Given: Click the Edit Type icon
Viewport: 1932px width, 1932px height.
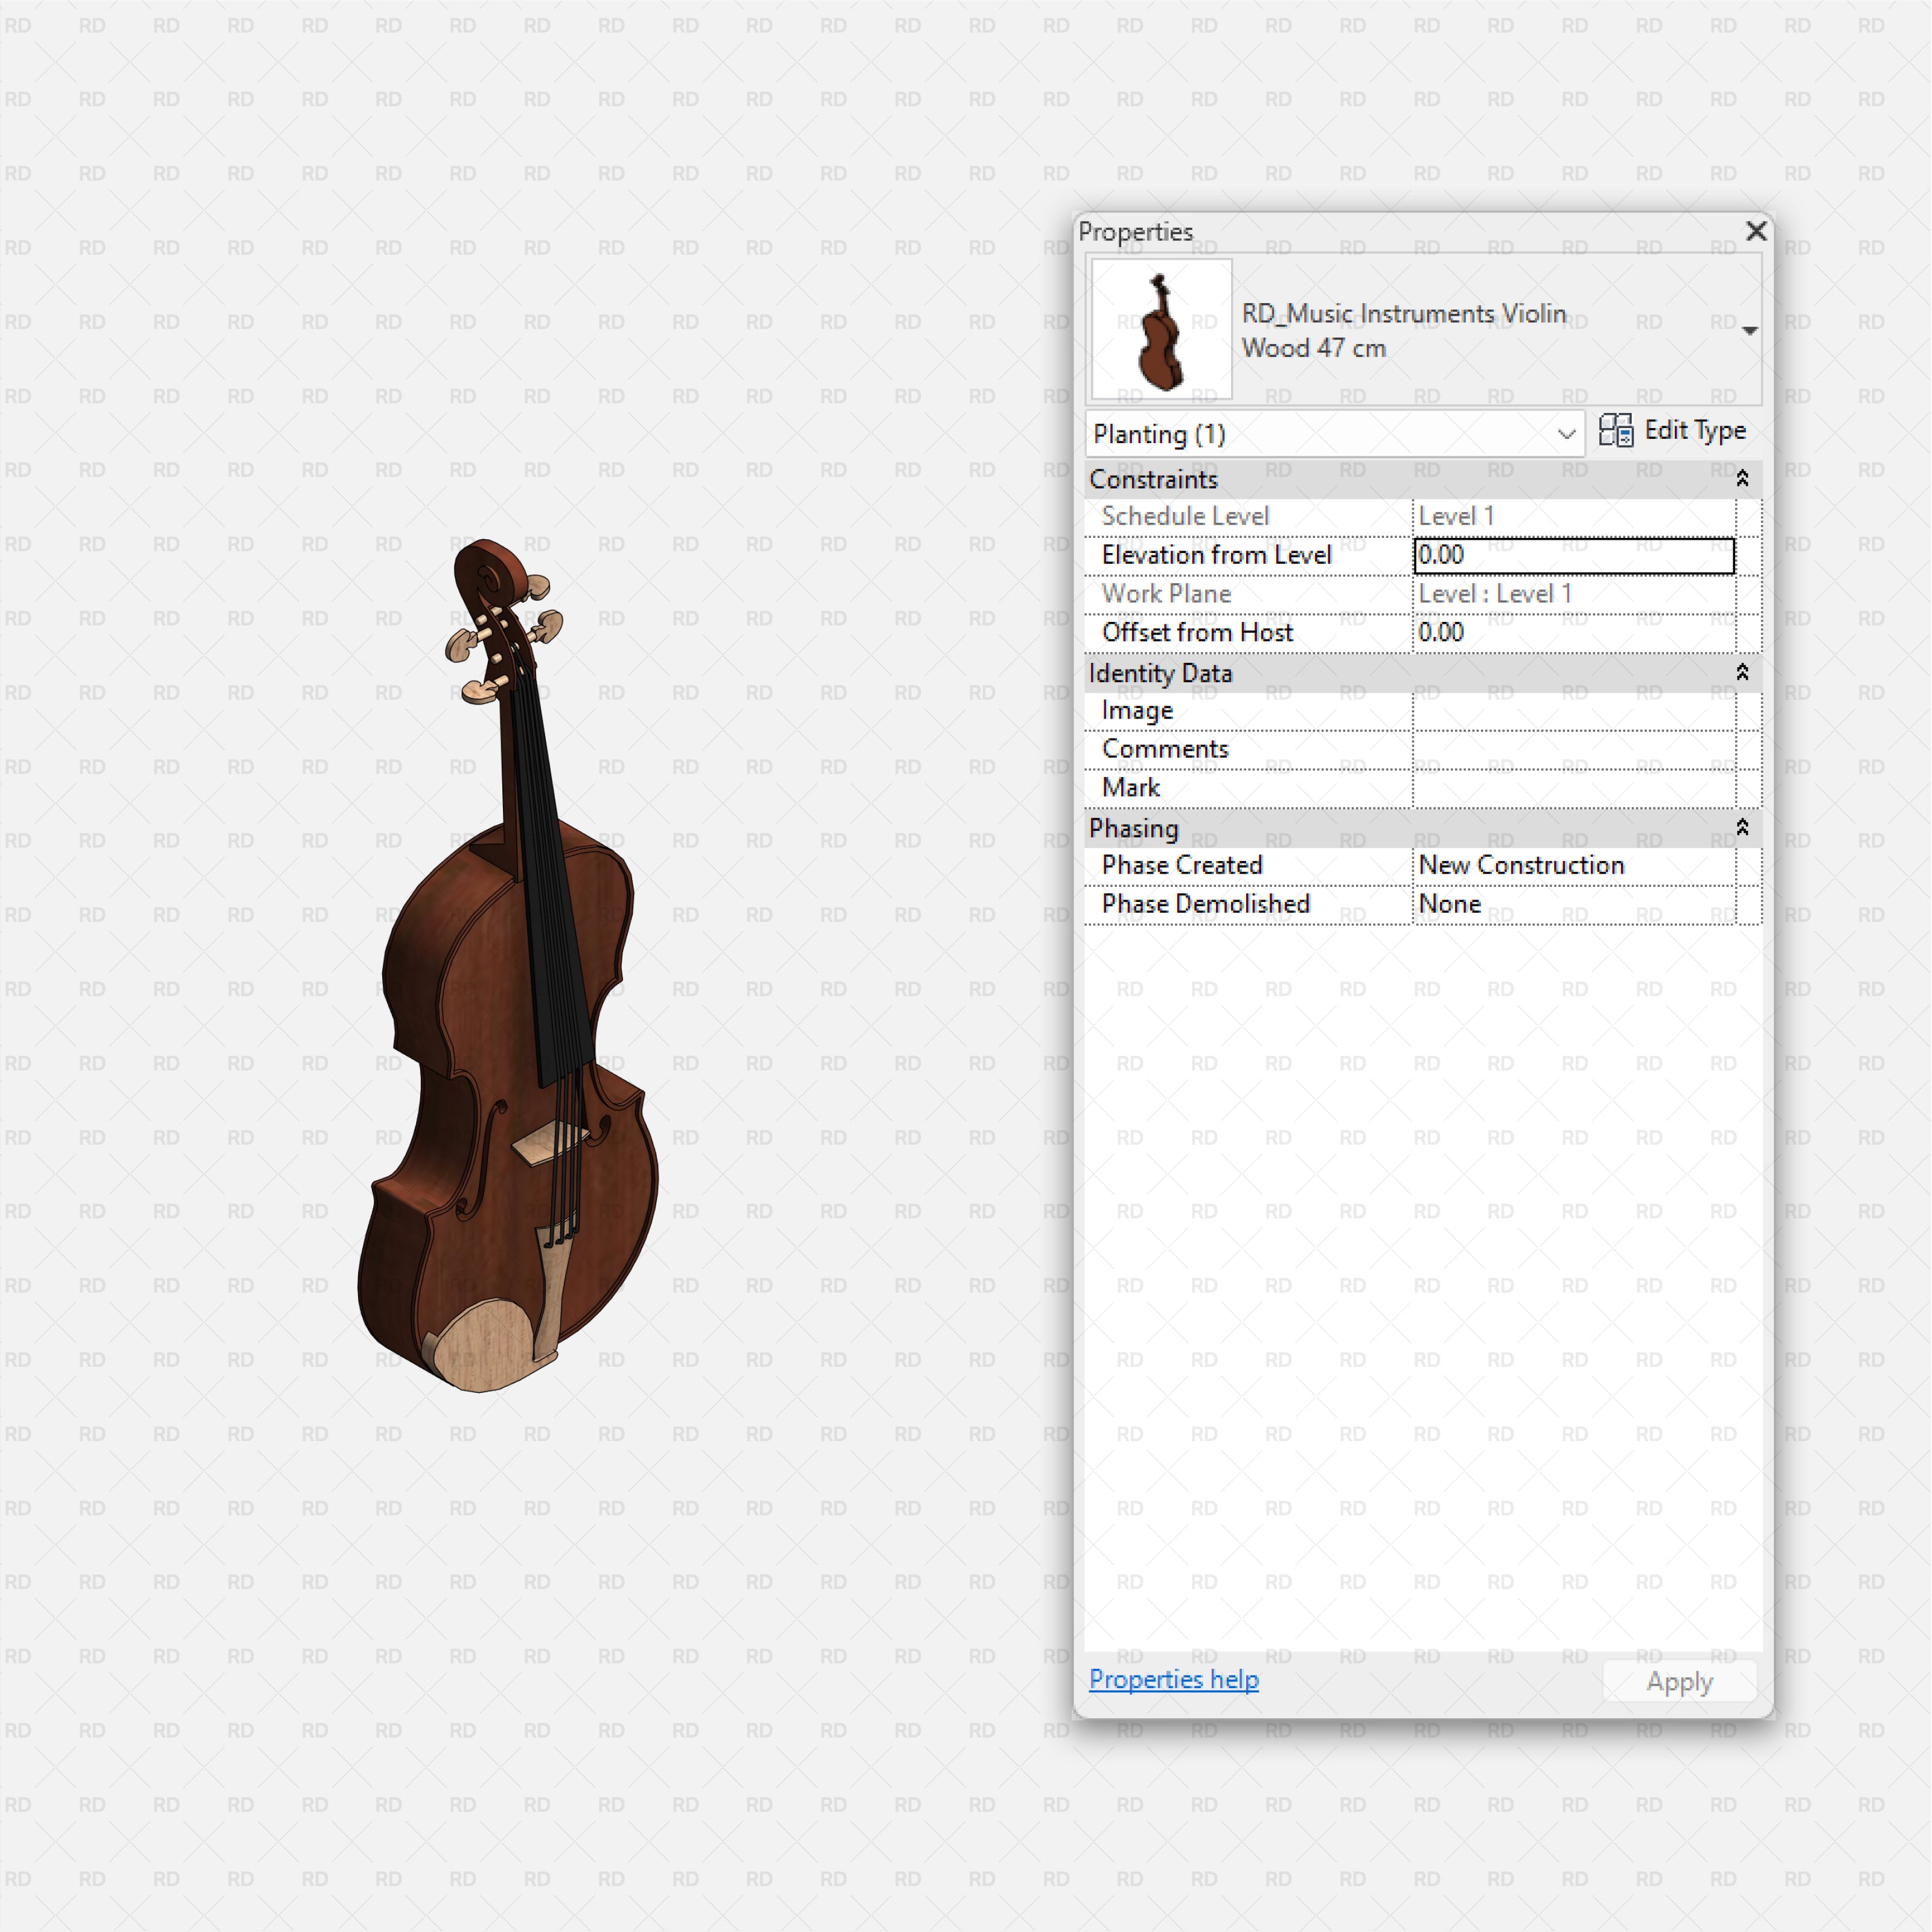Looking at the screenshot, I should click(x=1617, y=431).
